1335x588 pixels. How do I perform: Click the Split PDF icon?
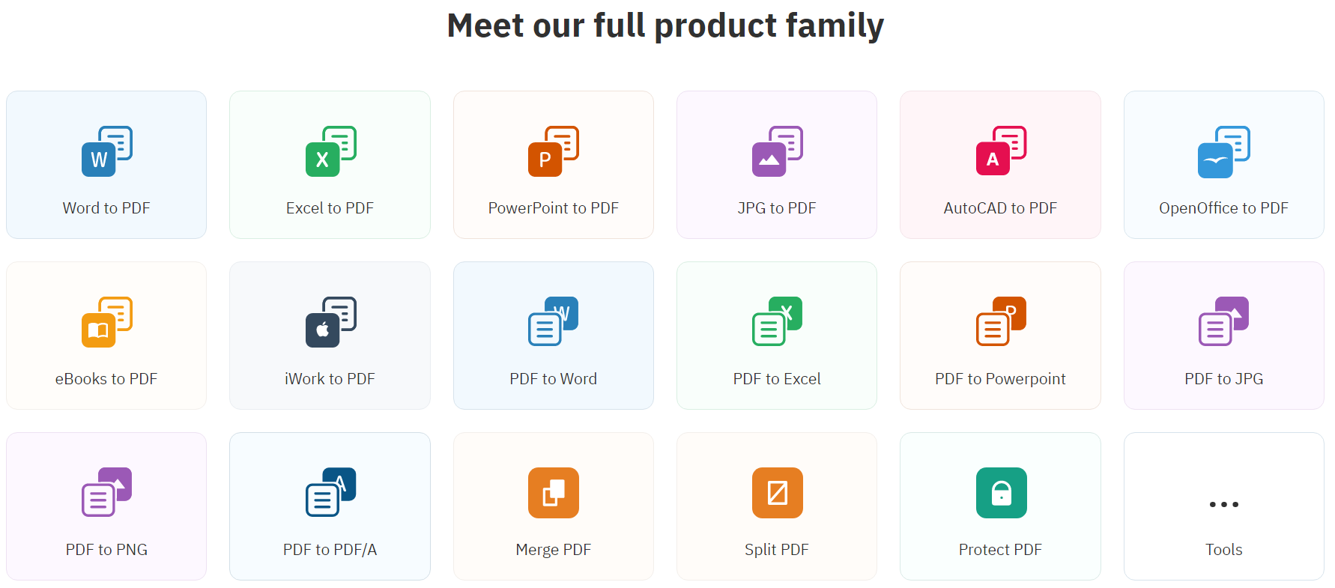tap(777, 493)
